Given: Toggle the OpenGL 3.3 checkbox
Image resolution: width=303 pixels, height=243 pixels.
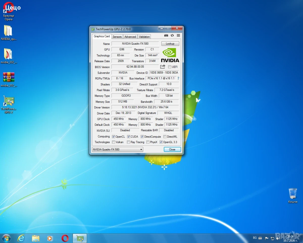Looking at the screenshot, I should coord(161,142).
